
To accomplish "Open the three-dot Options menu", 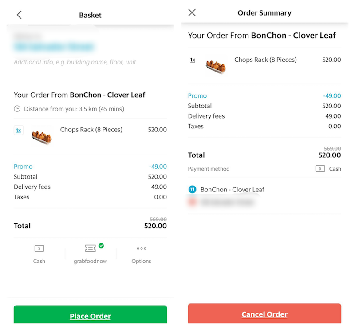I will (x=141, y=248).
